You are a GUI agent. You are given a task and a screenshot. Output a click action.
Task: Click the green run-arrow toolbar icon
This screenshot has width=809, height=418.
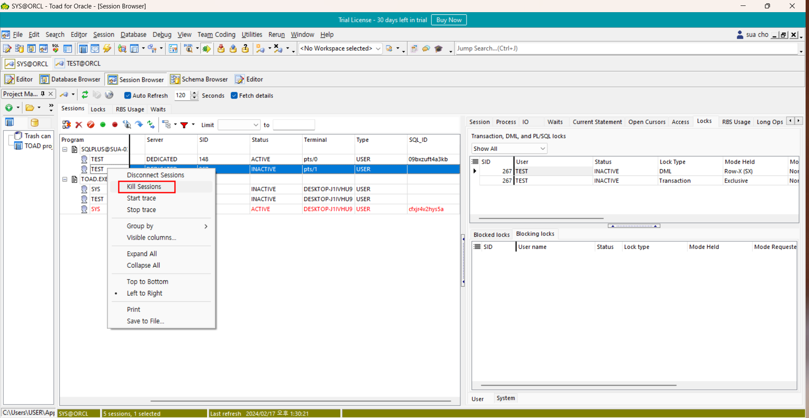(206, 49)
